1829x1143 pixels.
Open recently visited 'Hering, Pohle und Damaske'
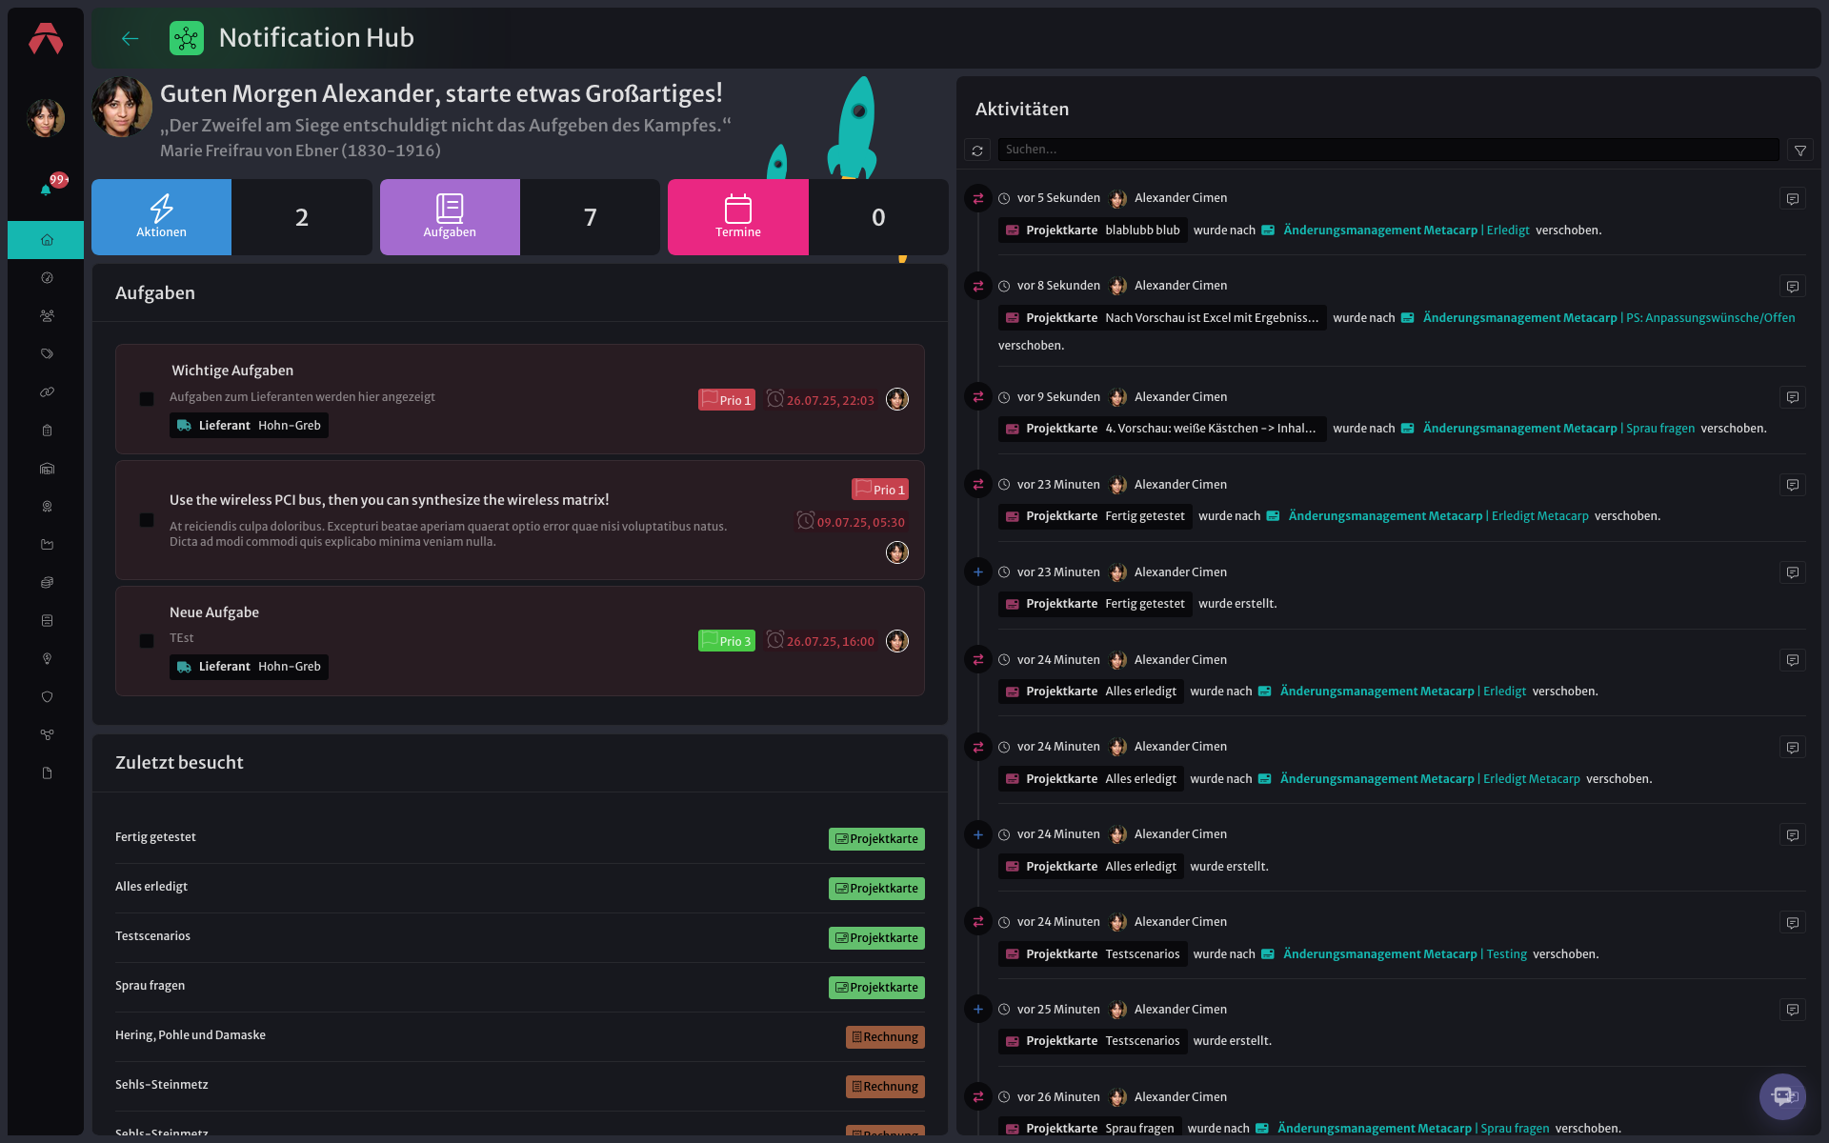(191, 1035)
